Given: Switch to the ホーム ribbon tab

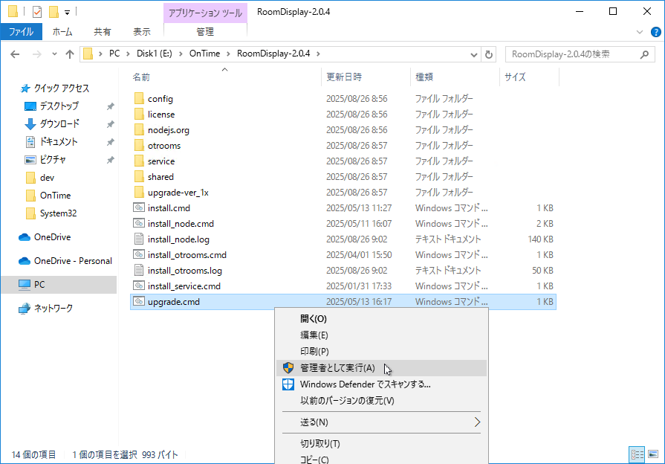Looking at the screenshot, I should pyautogui.click(x=62, y=32).
